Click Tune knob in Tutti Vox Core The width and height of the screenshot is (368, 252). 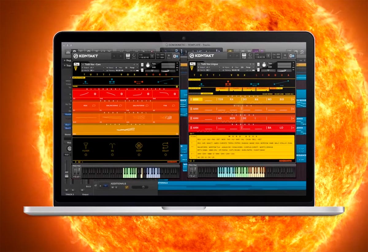click(x=148, y=65)
